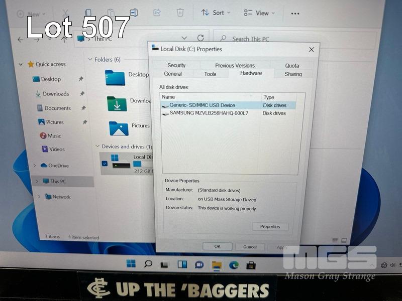This screenshot has height=301, width=402.
Task: Open the Sort dropdown
Action: coord(216,13)
